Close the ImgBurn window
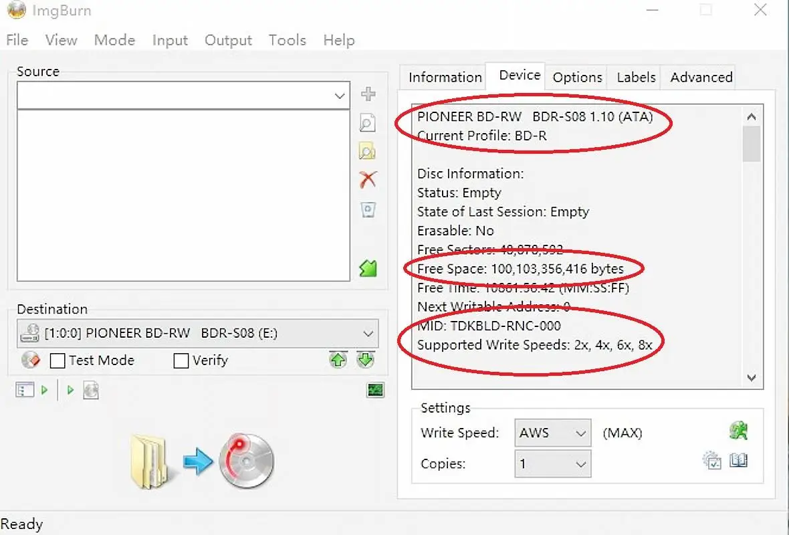 pyautogui.click(x=760, y=9)
